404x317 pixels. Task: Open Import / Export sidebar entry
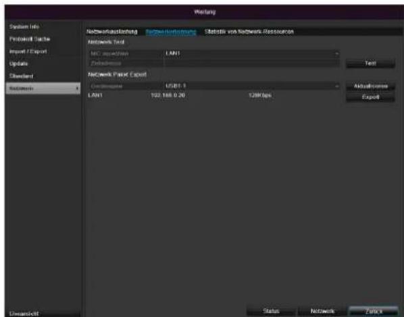tap(28, 51)
